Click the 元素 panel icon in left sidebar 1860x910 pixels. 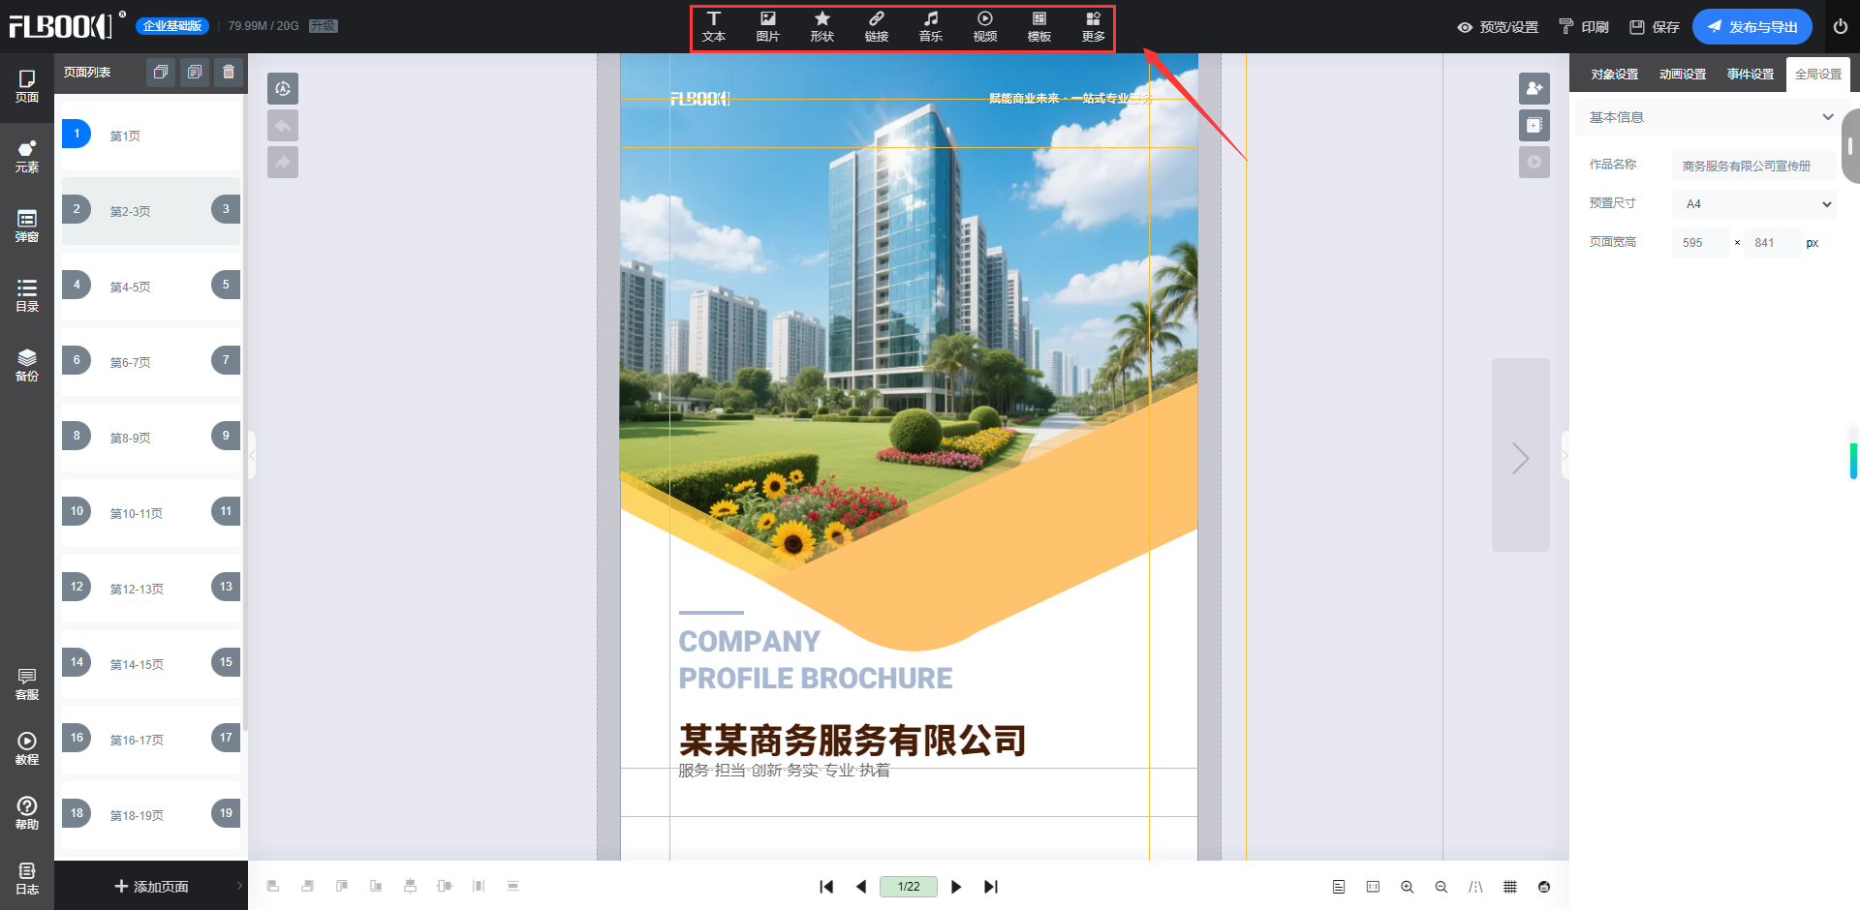(x=26, y=157)
